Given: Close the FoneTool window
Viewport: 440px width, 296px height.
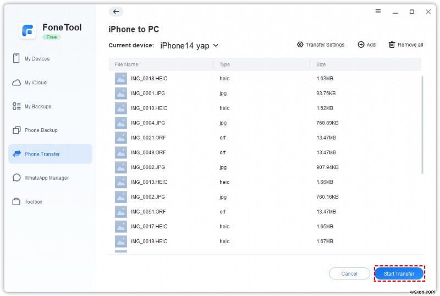Looking at the screenshot, I should tap(428, 12).
